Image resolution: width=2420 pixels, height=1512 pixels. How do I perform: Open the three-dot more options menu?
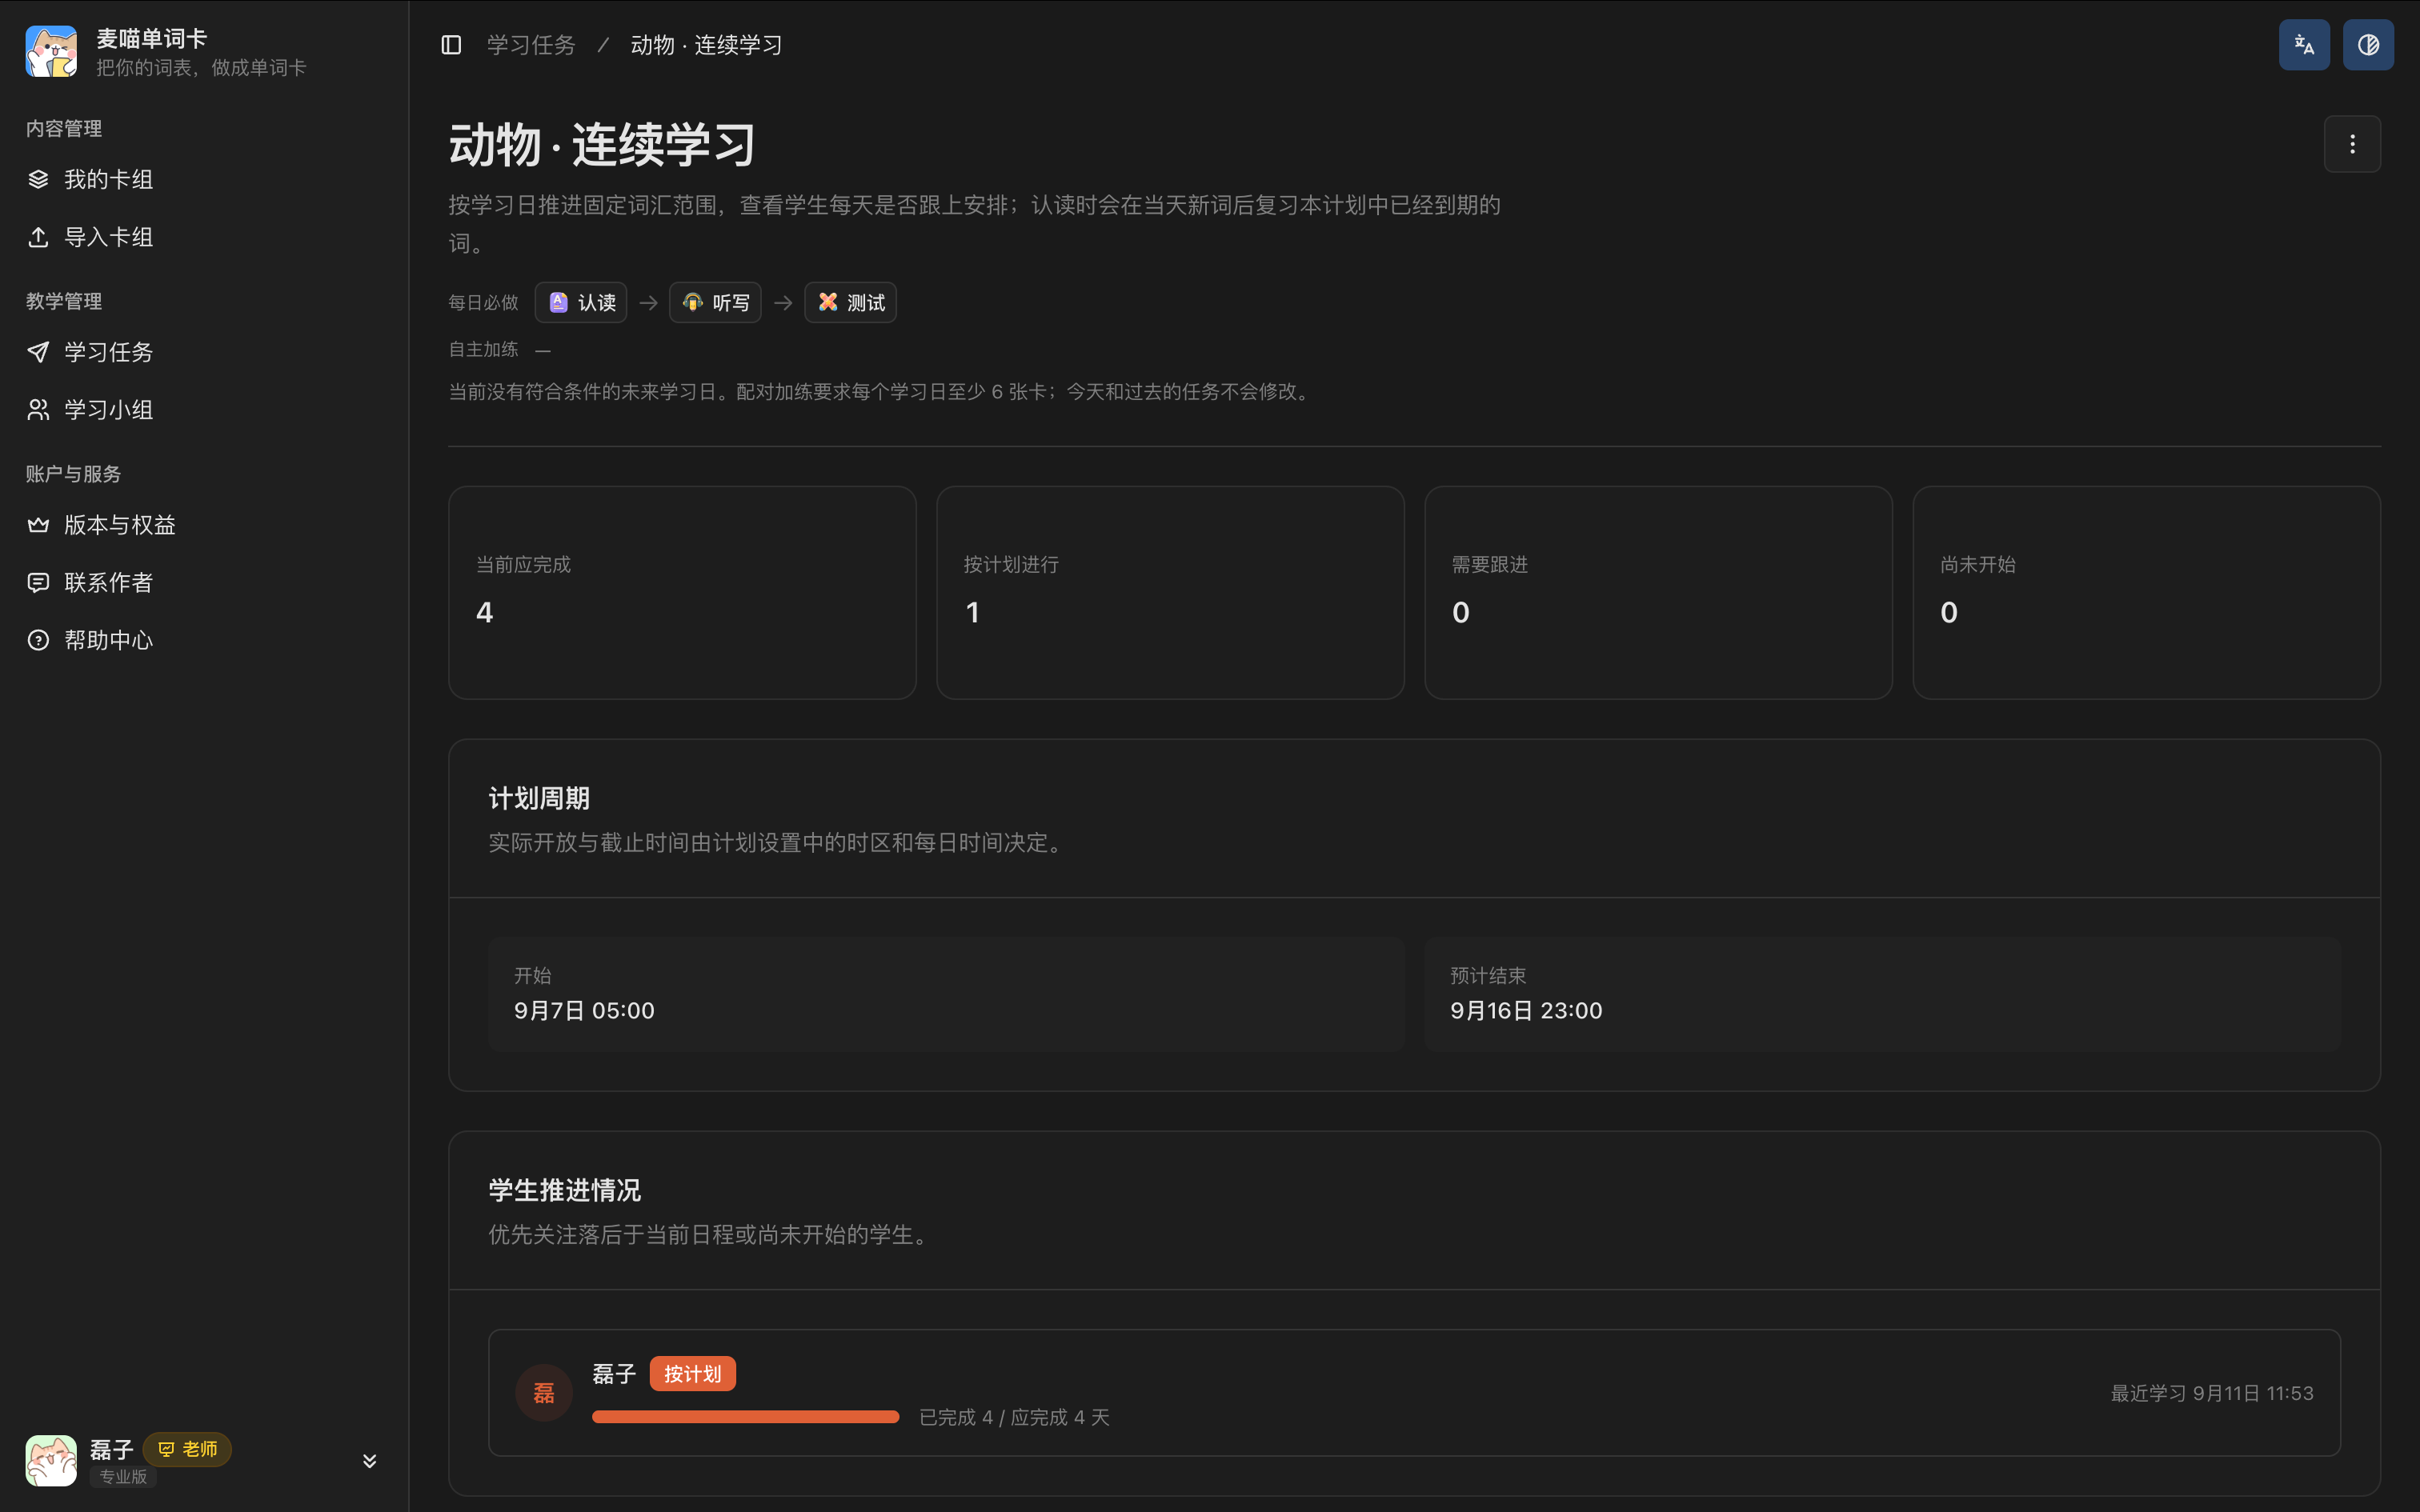tap(2352, 144)
